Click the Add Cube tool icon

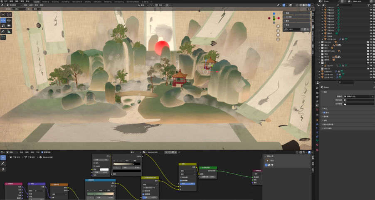tap(3, 37)
